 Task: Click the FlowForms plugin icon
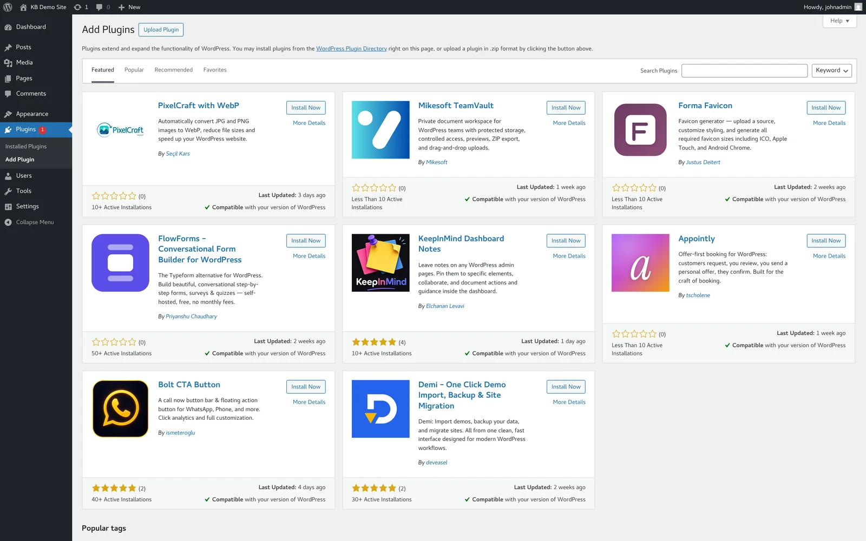(x=120, y=263)
